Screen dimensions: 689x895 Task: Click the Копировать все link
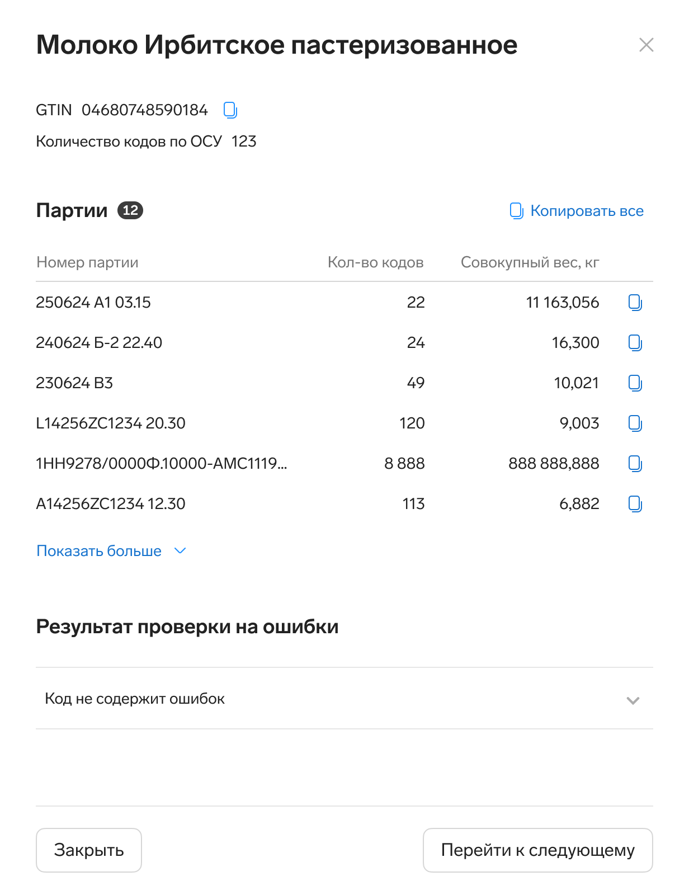point(577,211)
